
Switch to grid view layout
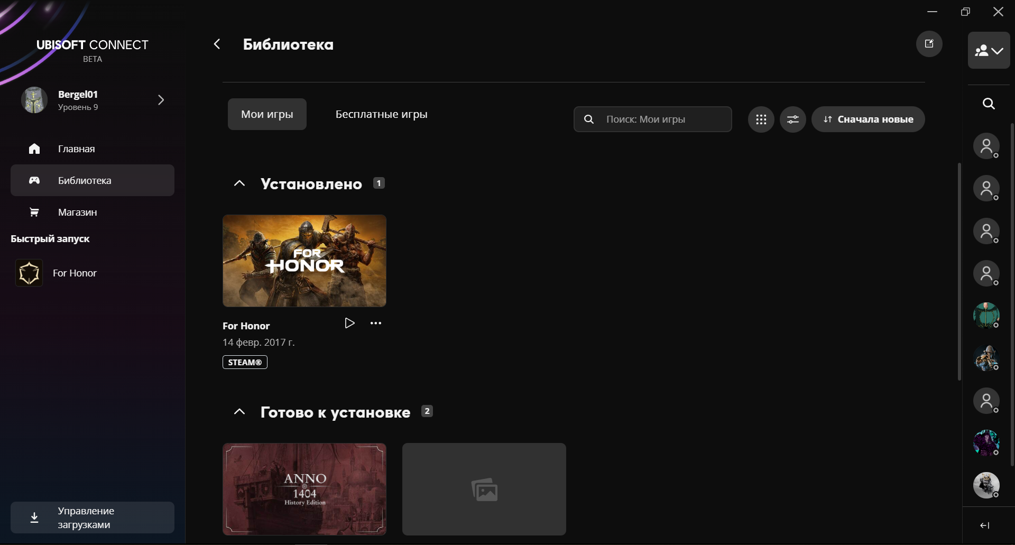pyautogui.click(x=761, y=119)
